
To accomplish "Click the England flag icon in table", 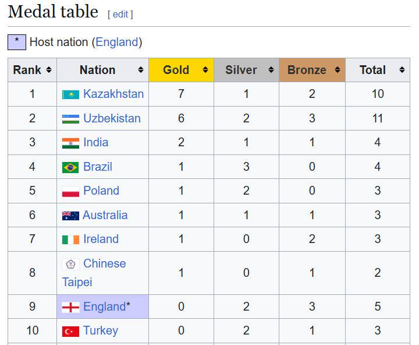I will [x=70, y=307].
